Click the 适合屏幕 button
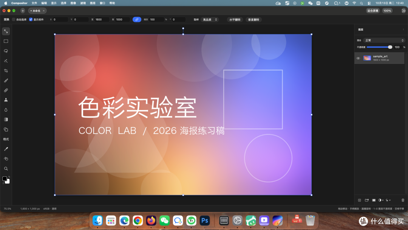408x230 pixels. [372, 11]
